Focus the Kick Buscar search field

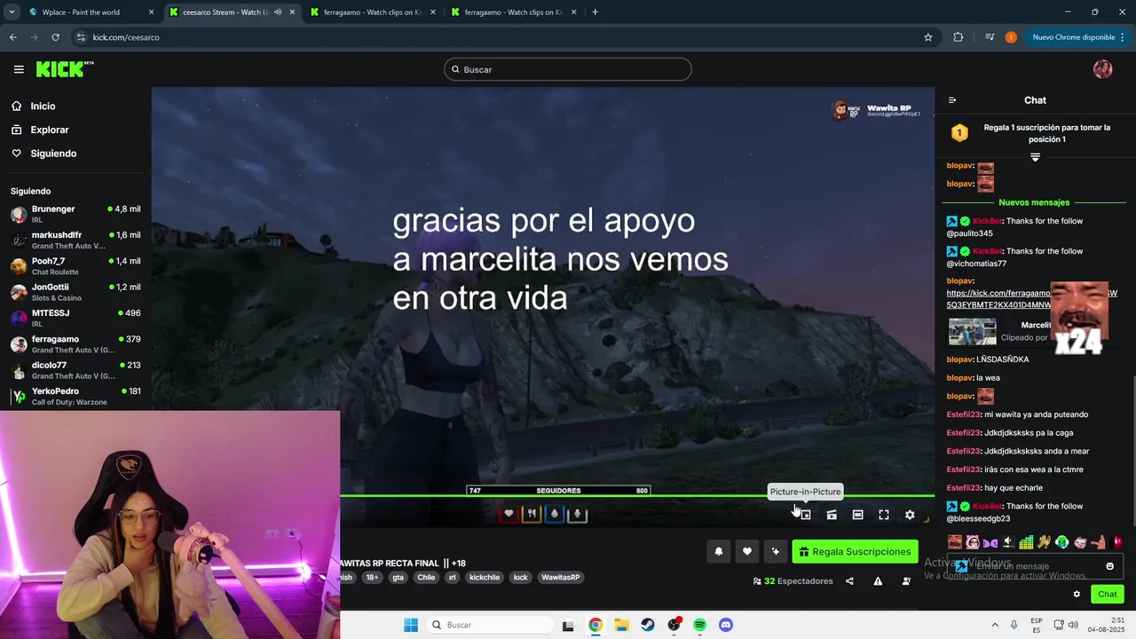(568, 69)
